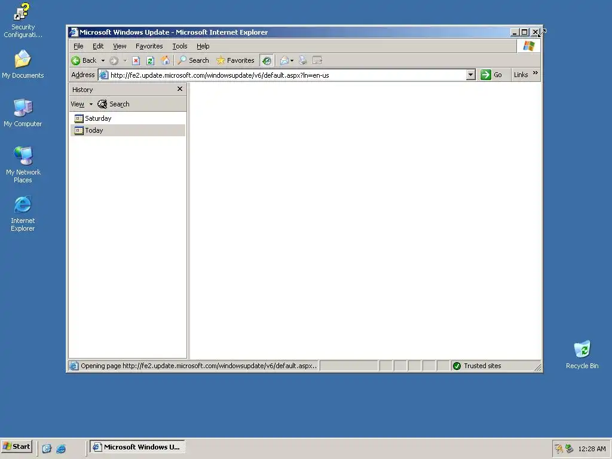Click the Windows flag throbber logo
This screenshot has width=612, height=459.
click(x=529, y=46)
